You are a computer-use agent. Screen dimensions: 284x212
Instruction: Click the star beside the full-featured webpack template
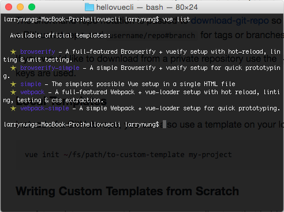pyautogui.click(x=13, y=92)
